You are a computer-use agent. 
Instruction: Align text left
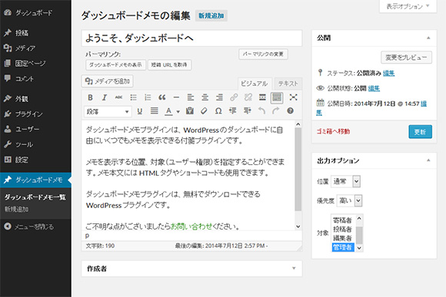coord(190,97)
